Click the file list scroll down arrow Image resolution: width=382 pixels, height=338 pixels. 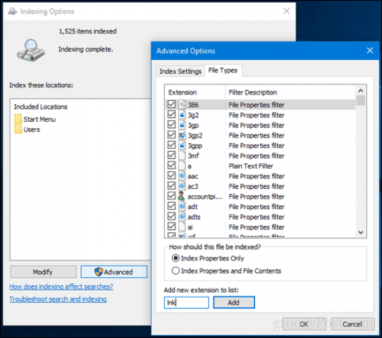pyautogui.click(x=361, y=232)
